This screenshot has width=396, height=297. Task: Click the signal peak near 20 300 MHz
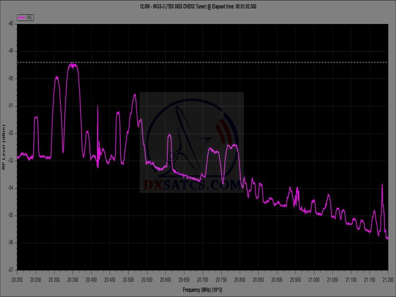click(57, 77)
